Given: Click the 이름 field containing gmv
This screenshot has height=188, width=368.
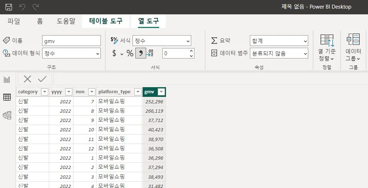Looking at the screenshot, I should [x=71, y=41].
